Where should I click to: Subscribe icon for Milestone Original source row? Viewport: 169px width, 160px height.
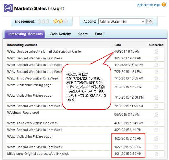click(x=156, y=154)
